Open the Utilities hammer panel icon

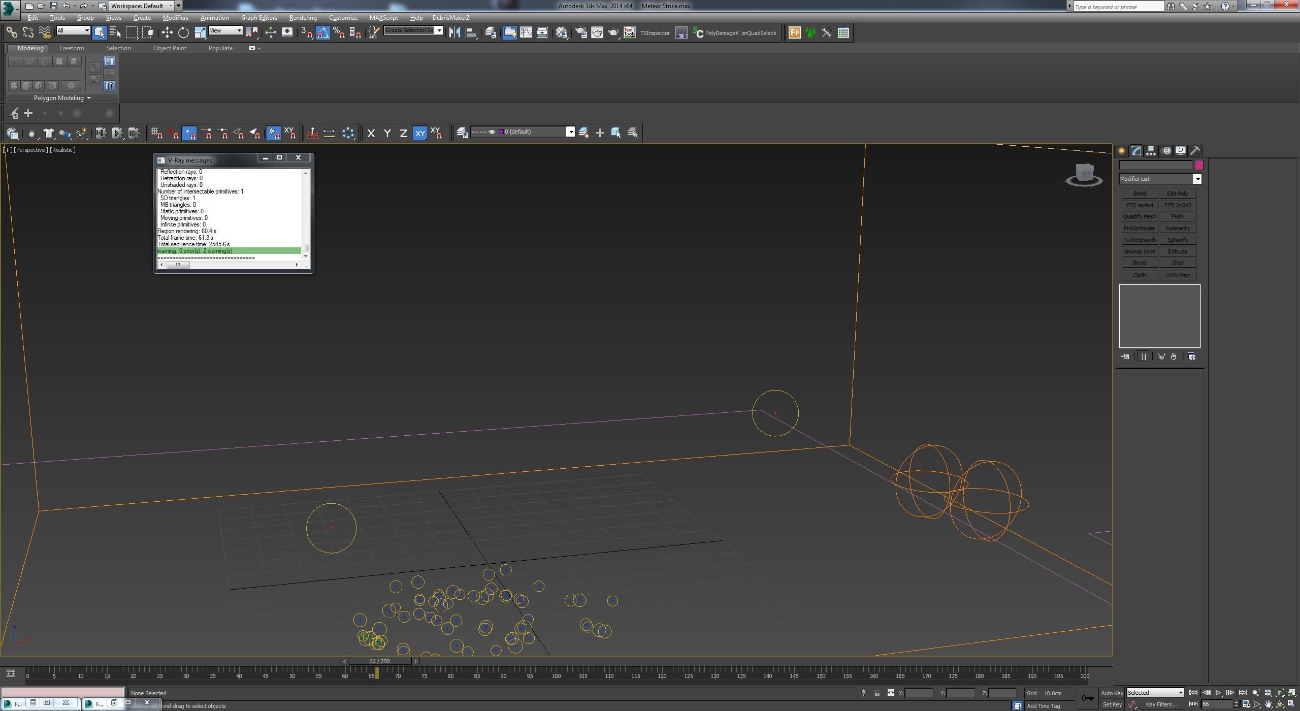(1195, 151)
